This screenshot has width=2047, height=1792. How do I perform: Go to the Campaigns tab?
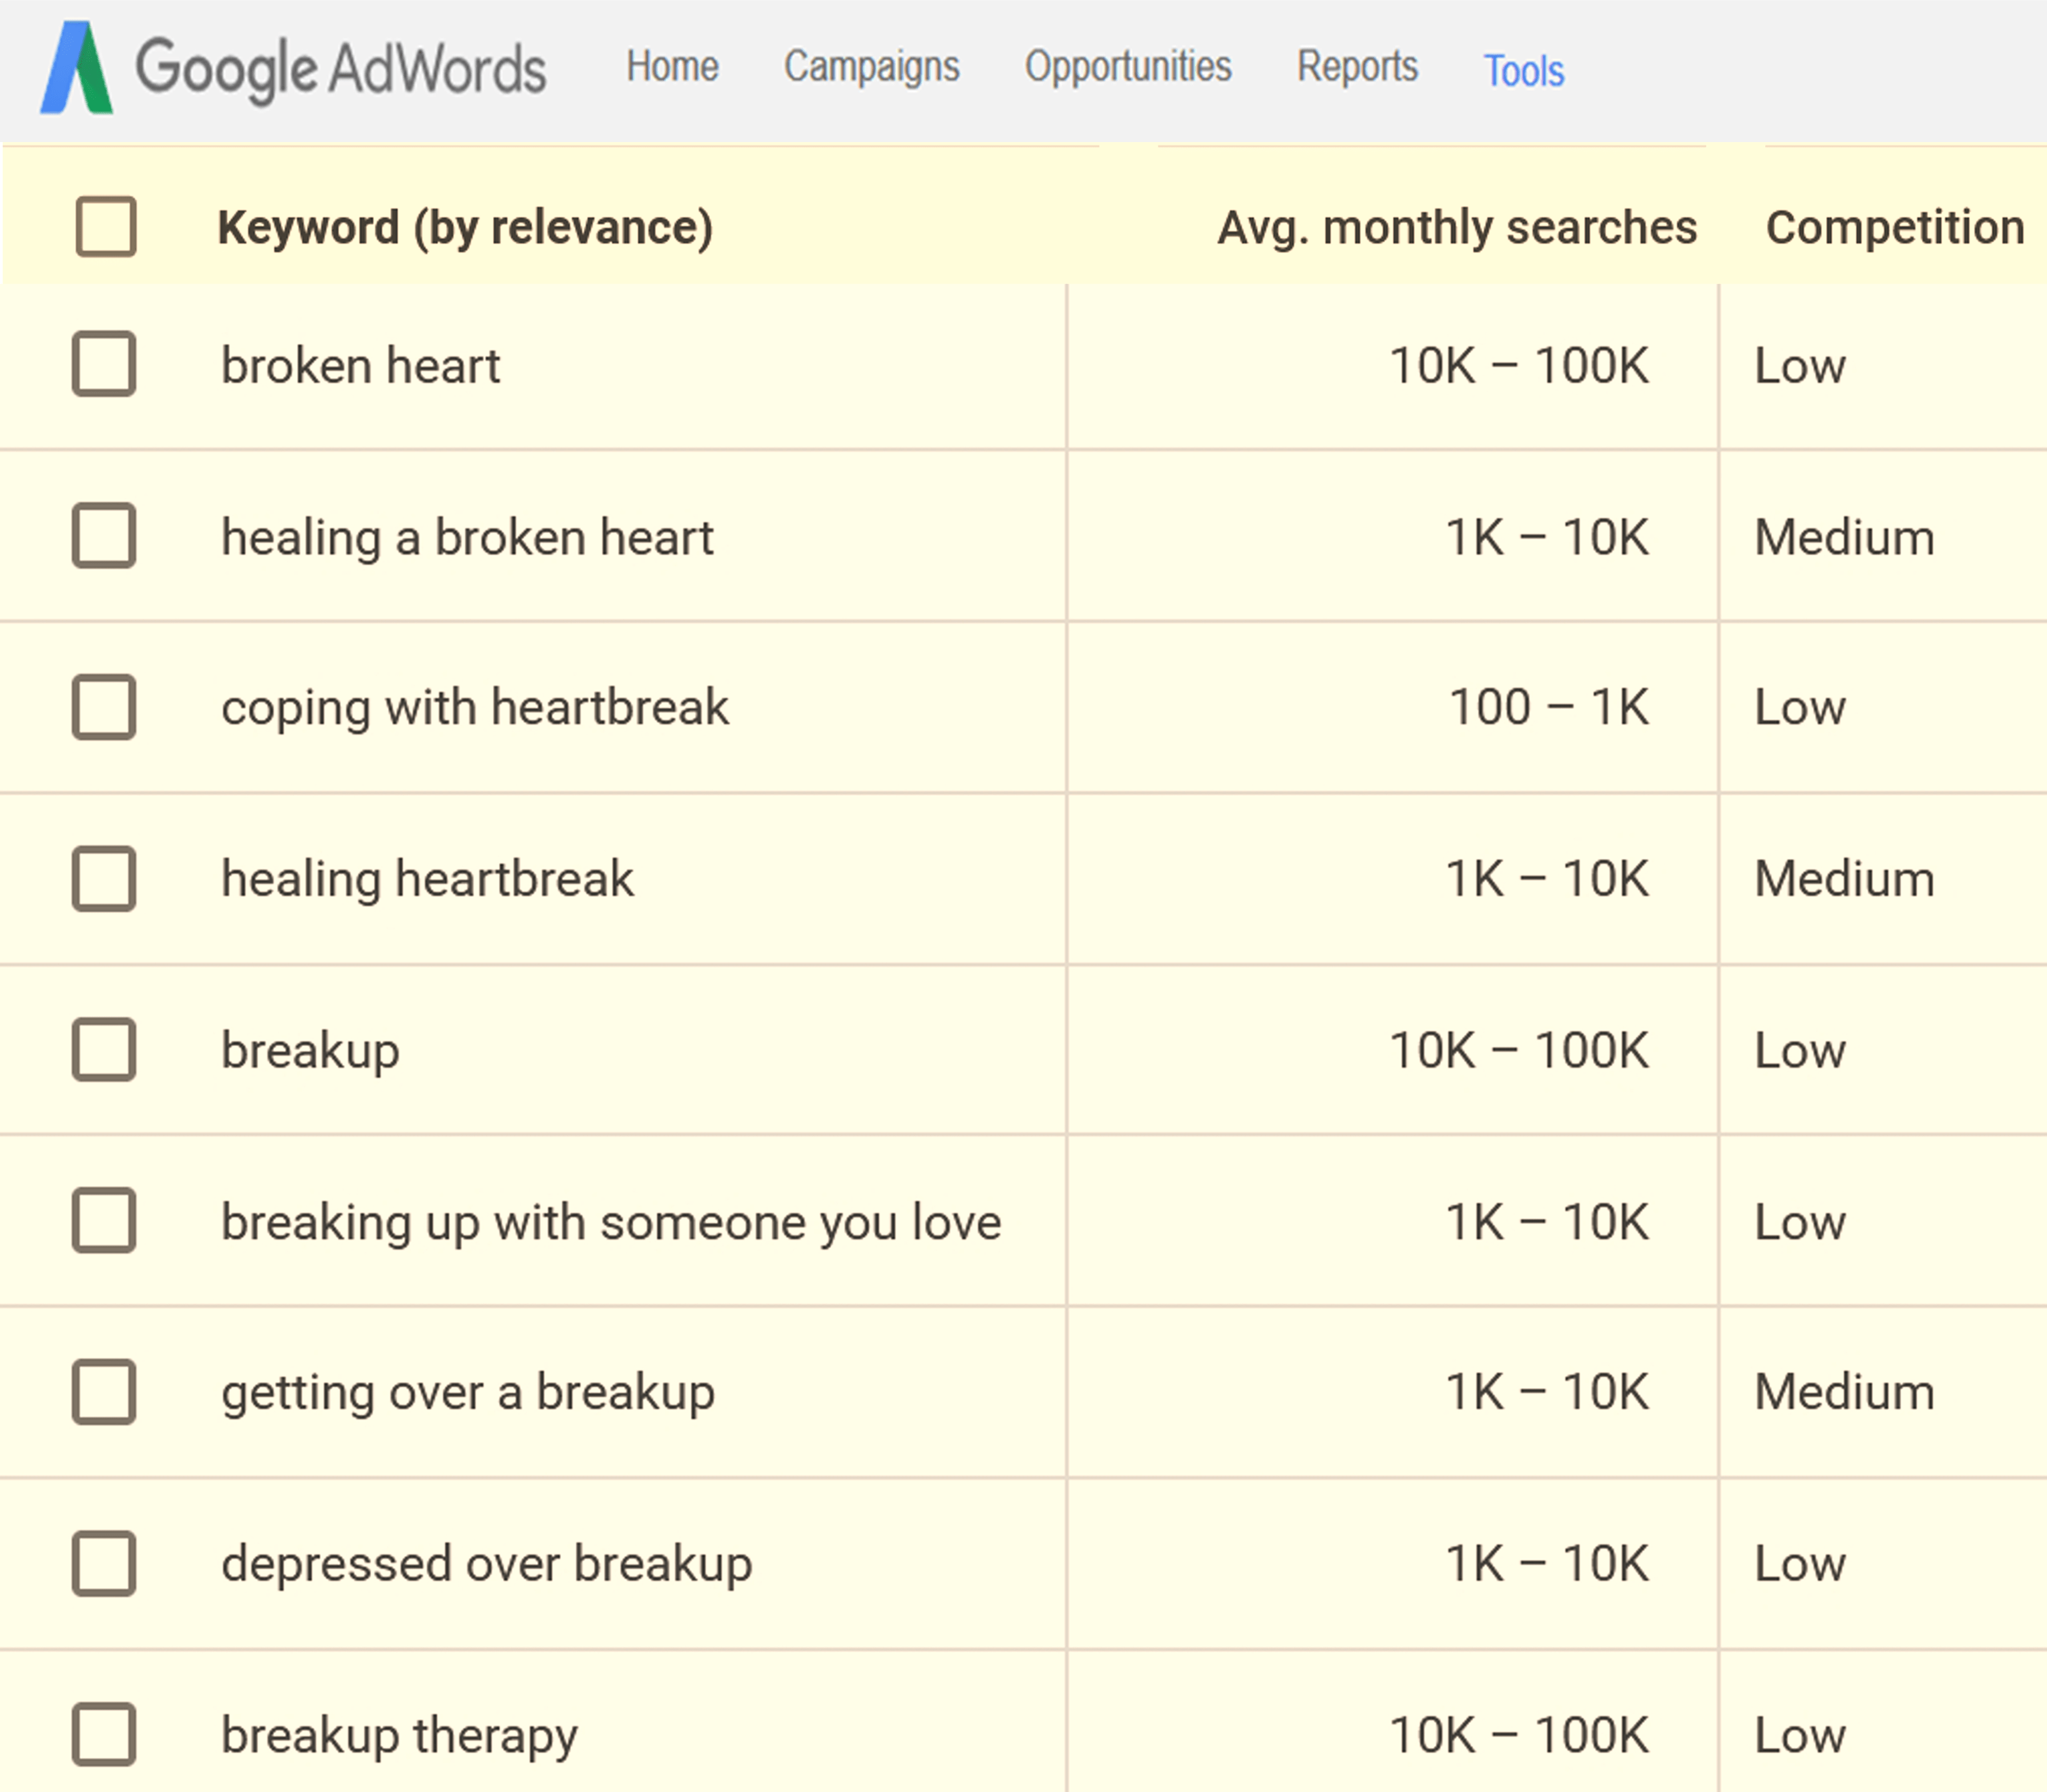pos(871,67)
